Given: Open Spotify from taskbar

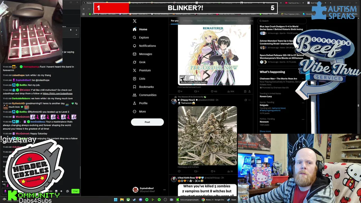Looking at the screenshot, I should click(x=147, y=200).
